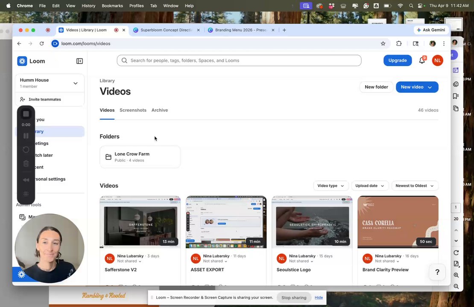Viewport: 474px width, 307px height.
Task: Expand Not shared menu for Safferstone V2
Action: point(129,261)
